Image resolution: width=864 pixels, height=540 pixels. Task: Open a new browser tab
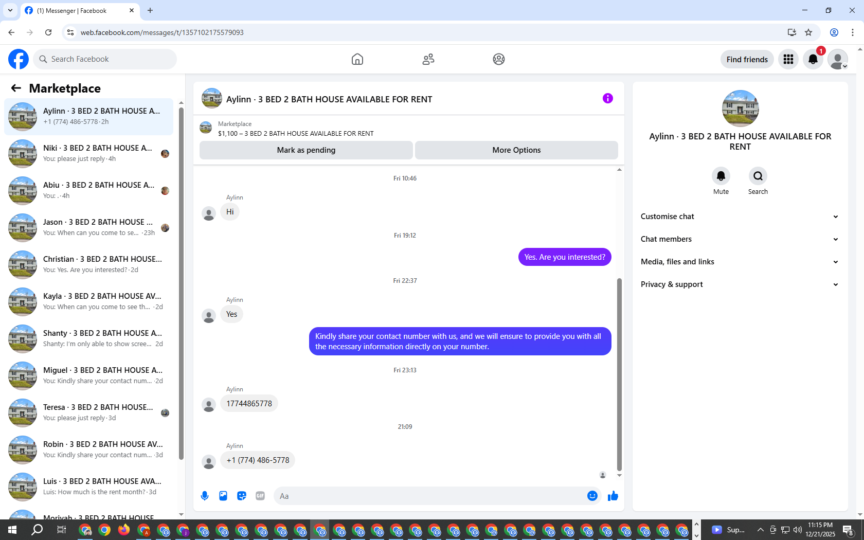tap(150, 10)
